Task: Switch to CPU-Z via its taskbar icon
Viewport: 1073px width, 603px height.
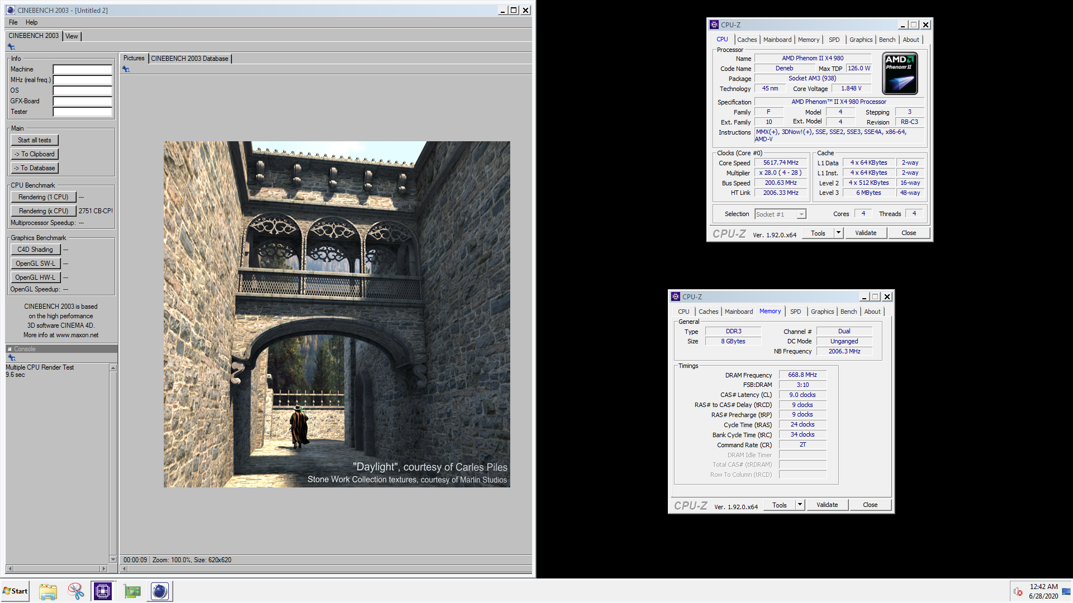Action: 103,591
